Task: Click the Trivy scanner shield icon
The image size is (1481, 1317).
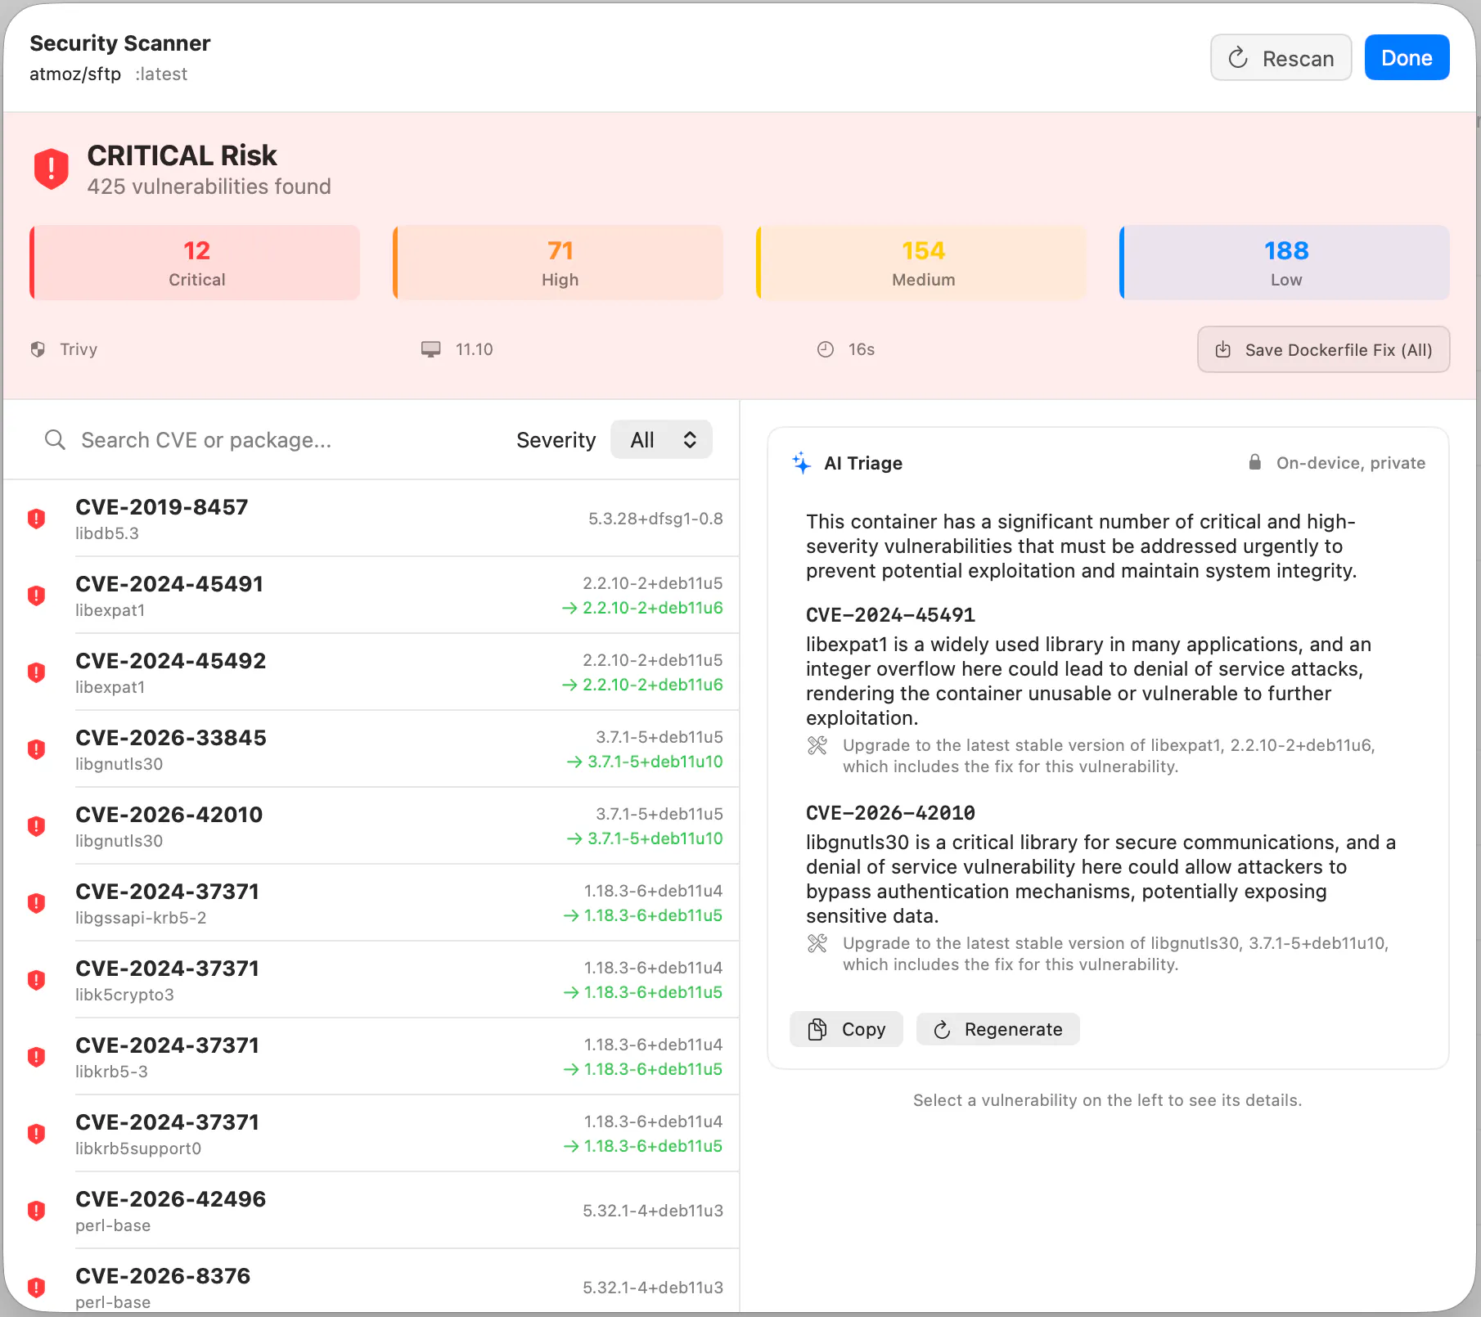Action: (x=38, y=349)
